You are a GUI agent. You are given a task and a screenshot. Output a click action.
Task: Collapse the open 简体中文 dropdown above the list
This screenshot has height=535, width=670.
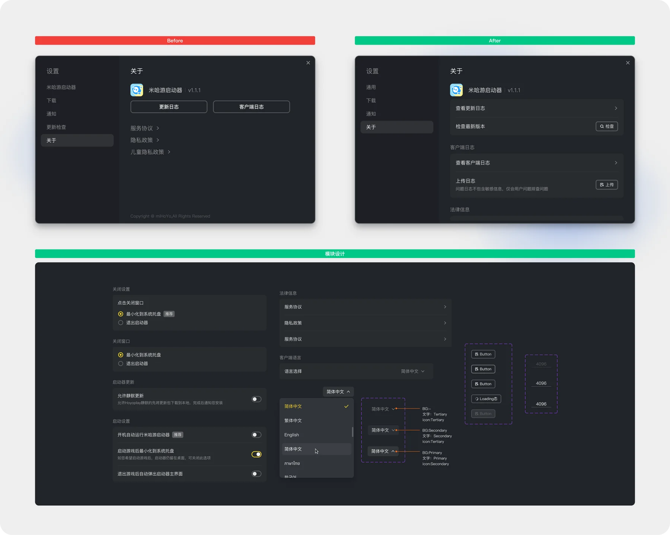[338, 391]
